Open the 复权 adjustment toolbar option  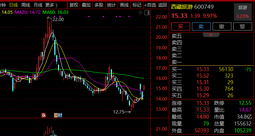(74, 5)
